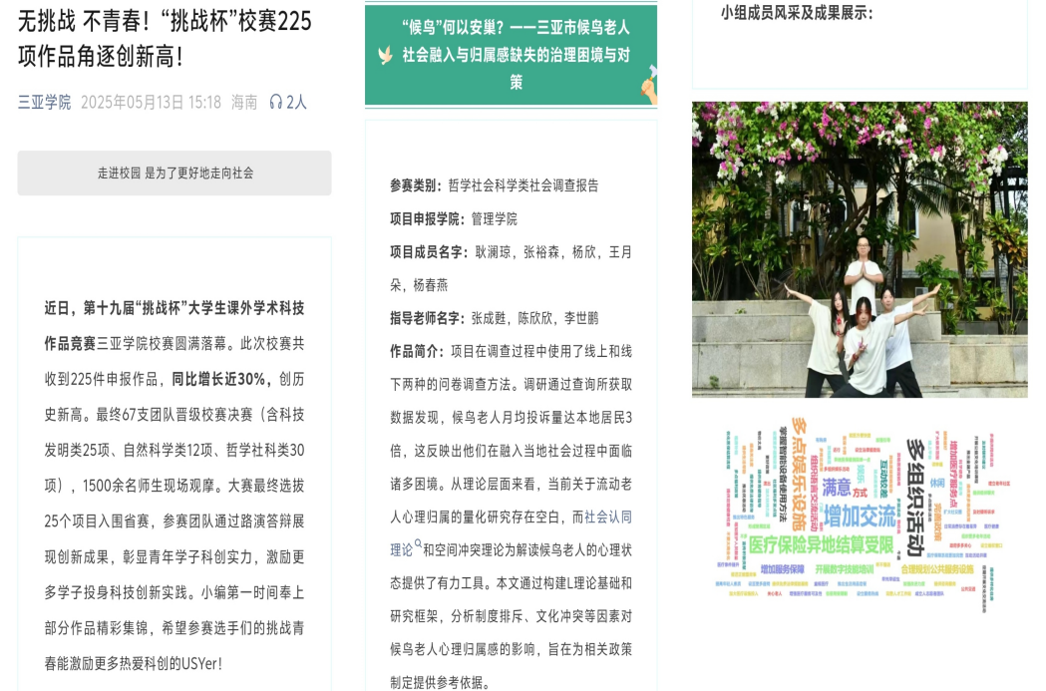Viewport: 1046px width, 691px height.
Task: Click the 海南 location label
Action: click(x=244, y=102)
